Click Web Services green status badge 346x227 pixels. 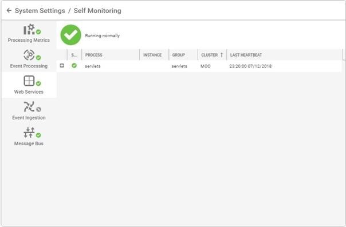(38, 83)
